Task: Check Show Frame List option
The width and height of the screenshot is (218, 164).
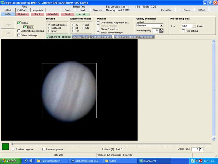Action: [98, 29]
